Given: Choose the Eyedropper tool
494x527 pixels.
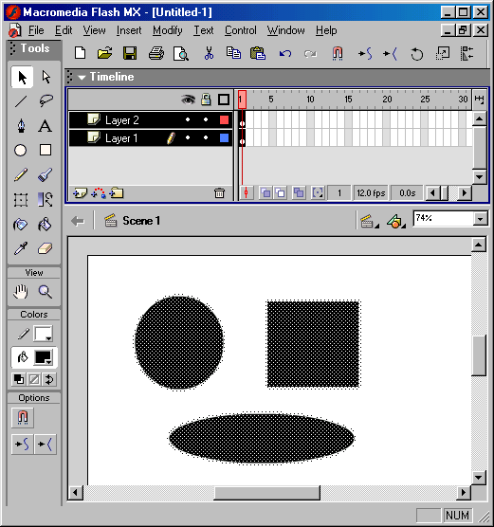Looking at the screenshot, I should point(21,248).
